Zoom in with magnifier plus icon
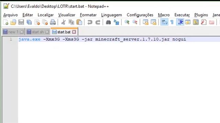Image resolution: width=220 pixels, height=123 pixels. pyautogui.click(x=127, y=22)
